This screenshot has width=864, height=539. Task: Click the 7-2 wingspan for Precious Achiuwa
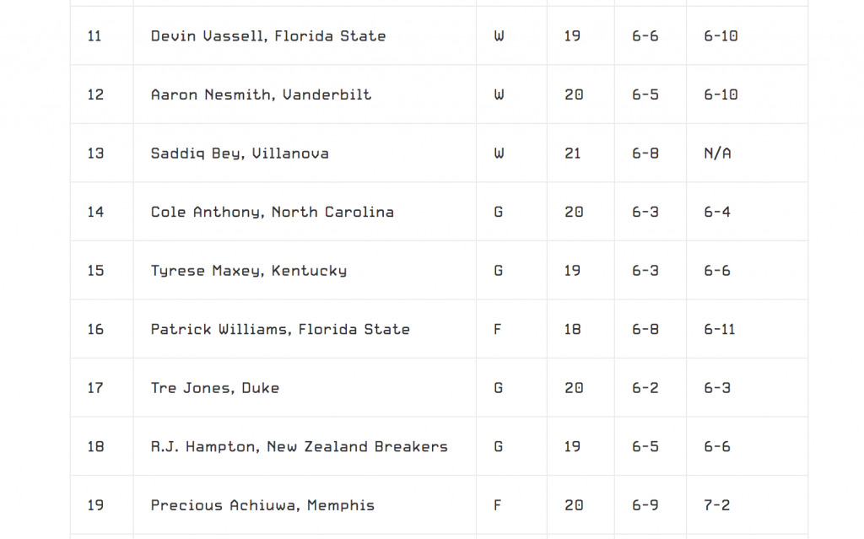(x=717, y=505)
